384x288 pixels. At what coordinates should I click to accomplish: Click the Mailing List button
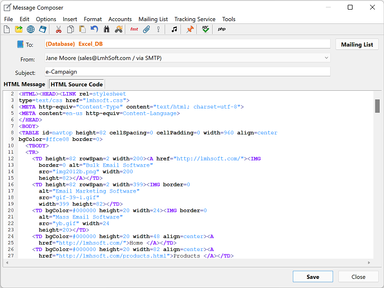point(357,45)
